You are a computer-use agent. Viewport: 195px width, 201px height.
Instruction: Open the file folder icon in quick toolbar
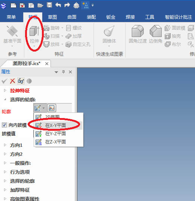(40, 6)
